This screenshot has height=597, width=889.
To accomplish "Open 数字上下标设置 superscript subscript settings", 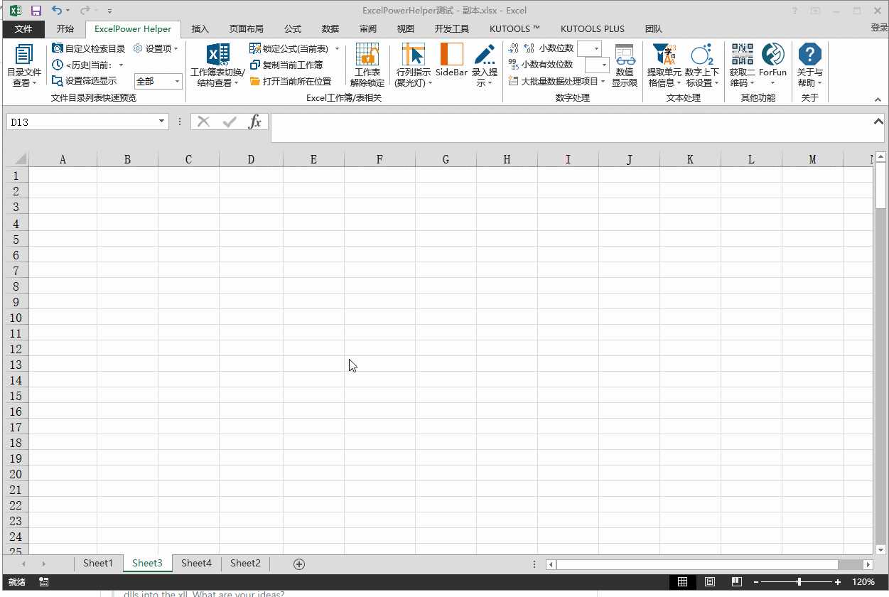I will pos(702,65).
